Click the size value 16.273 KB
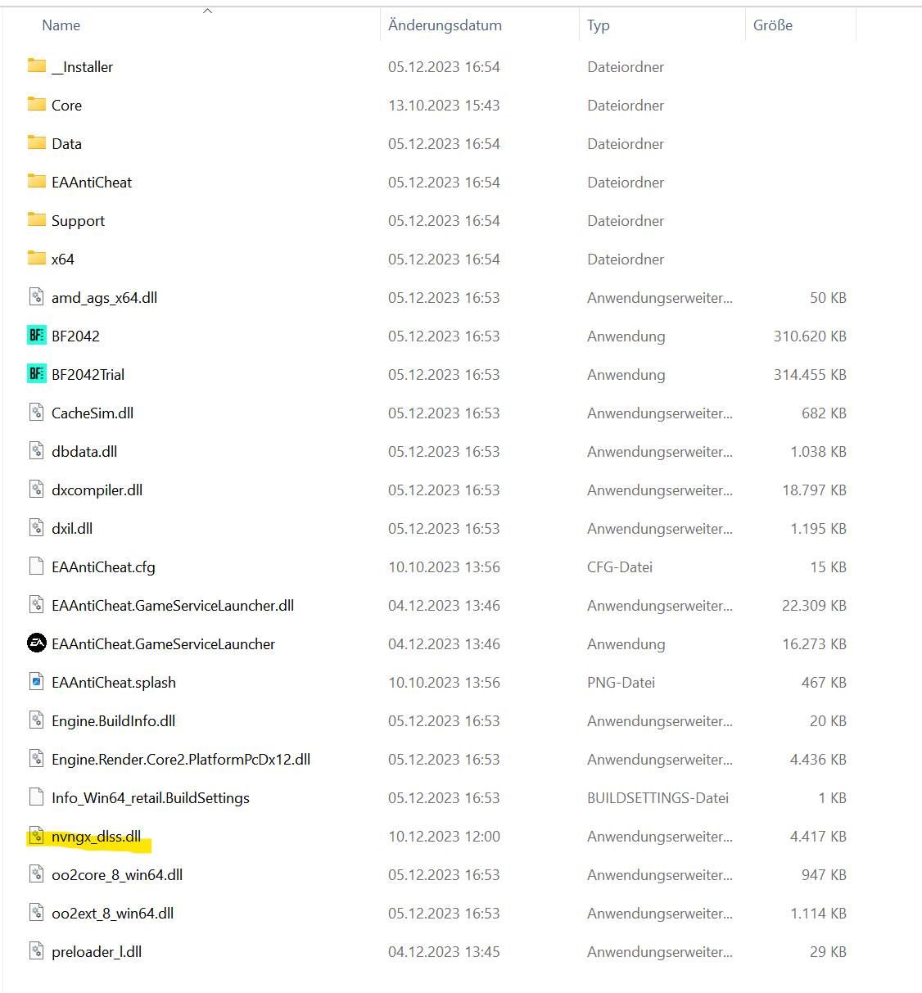The width and height of the screenshot is (922, 993). [814, 644]
